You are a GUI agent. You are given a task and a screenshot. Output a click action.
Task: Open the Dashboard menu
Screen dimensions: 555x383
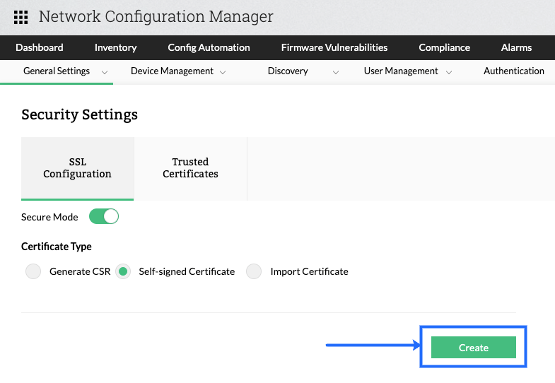(x=40, y=48)
